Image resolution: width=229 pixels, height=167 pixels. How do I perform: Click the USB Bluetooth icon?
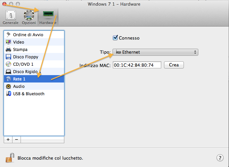(x=8, y=94)
